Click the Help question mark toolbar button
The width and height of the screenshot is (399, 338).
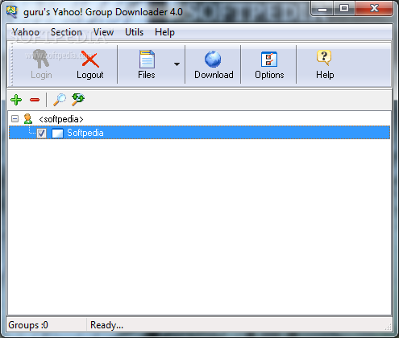pyautogui.click(x=325, y=64)
